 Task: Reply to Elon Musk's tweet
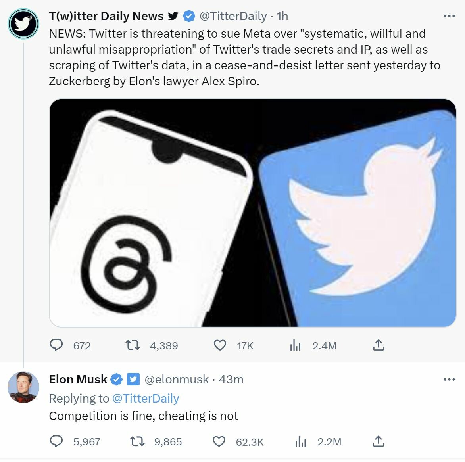[56, 441]
